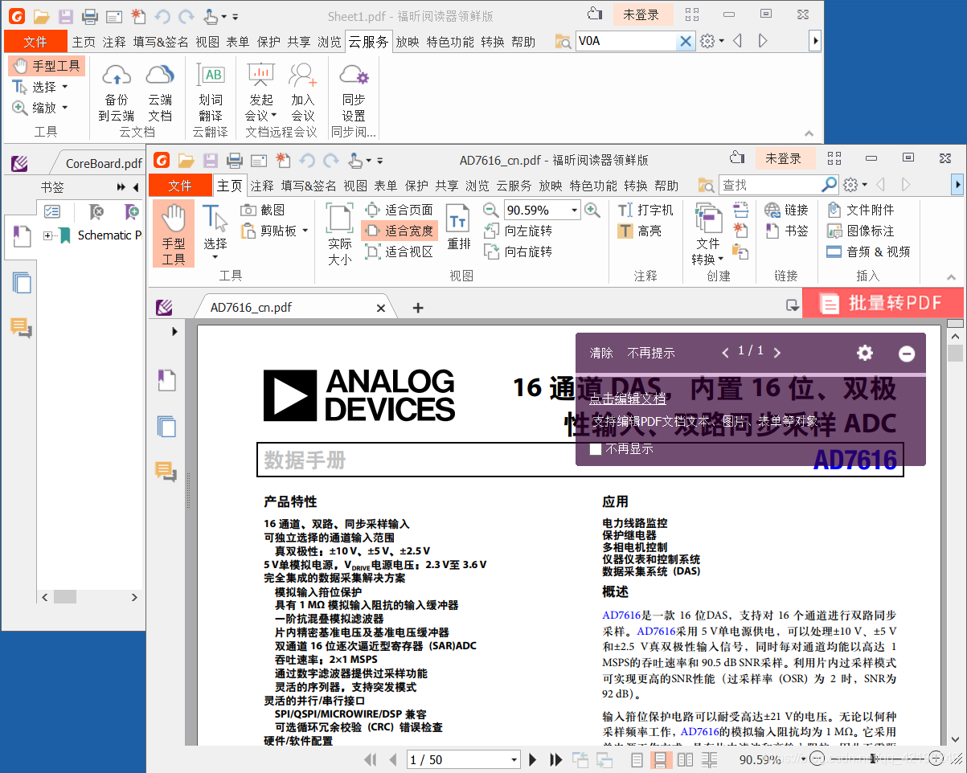The width and height of the screenshot is (967, 773).
Task: Click 清除 in the purple tip panel
Action: pos(601,353)
